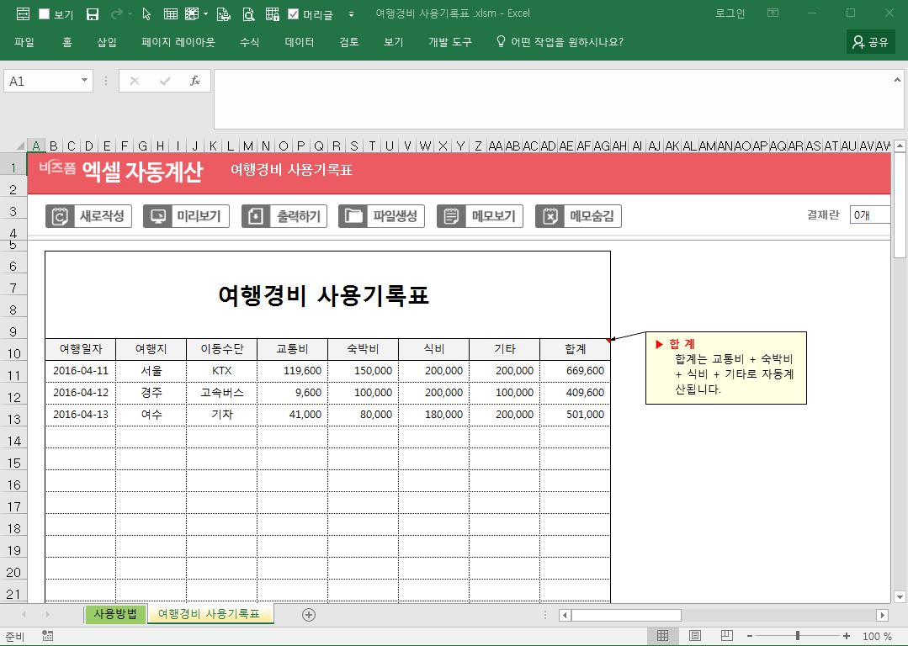Click the save icon in quick access toolbar
Image resolution: width=908 pixels, height=646 pixels.
pyautogui.click(x=93, y=13)
